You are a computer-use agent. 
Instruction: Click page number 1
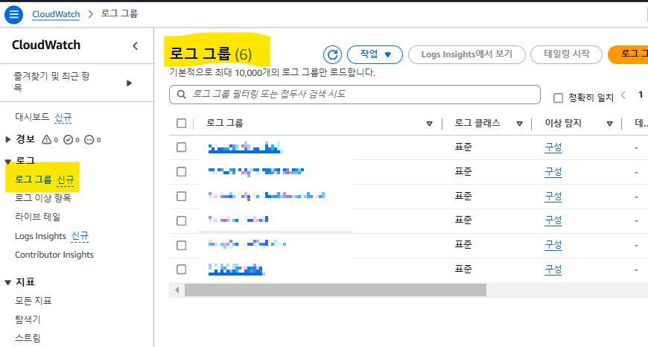pyautogui.click(x=641, y=95)
